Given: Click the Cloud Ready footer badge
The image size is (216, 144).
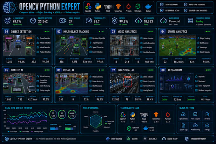Looking at the screenshot, I should point(170,139).
